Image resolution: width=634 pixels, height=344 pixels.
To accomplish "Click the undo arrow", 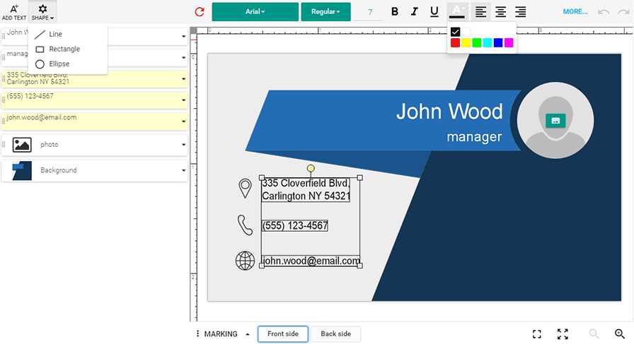I will [x=604, y=12].
